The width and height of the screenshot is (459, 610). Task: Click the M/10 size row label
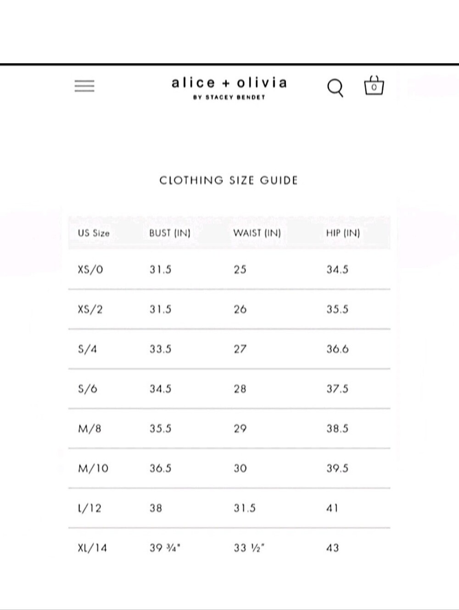pos(93,469)
